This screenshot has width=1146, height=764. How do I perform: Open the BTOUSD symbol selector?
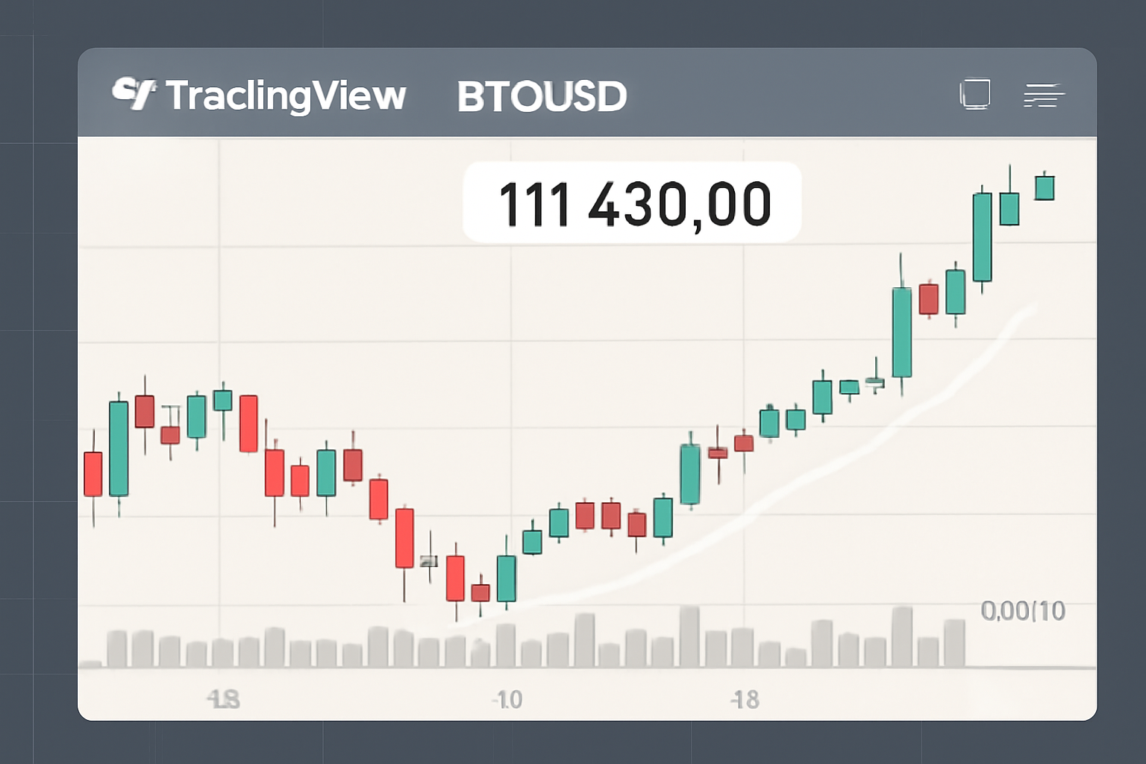[542, 97]
